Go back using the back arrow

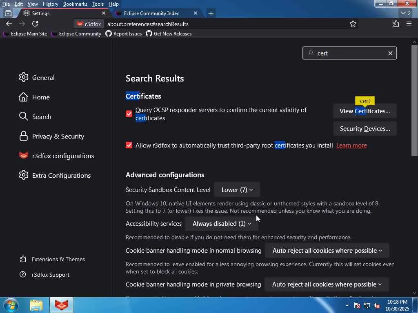coord(9,24)
